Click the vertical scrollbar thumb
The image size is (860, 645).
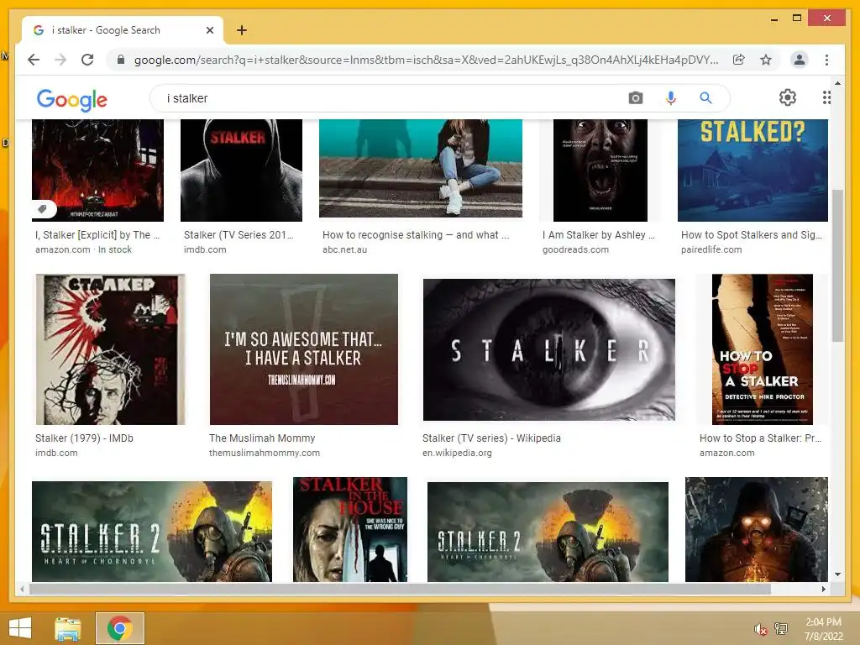837,265
